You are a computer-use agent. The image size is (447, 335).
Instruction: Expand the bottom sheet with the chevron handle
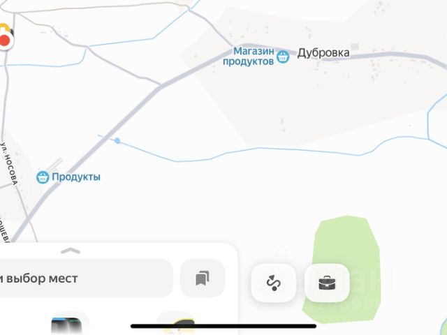pyautogui.click(x=71, y=251)
